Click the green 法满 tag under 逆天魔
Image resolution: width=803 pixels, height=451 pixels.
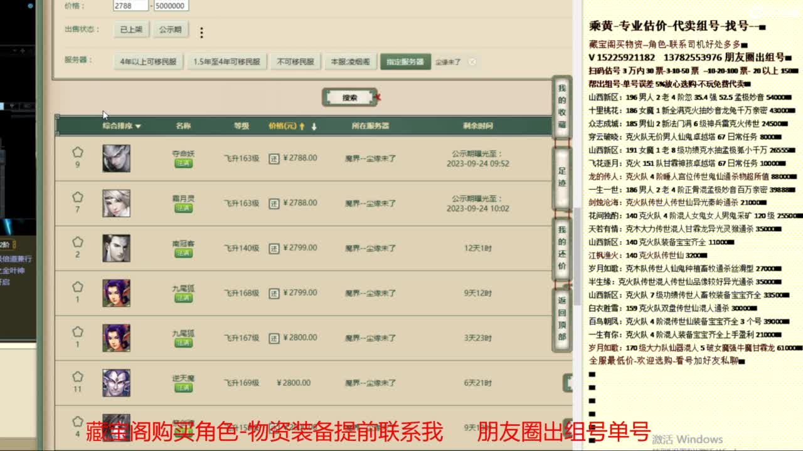183,388
